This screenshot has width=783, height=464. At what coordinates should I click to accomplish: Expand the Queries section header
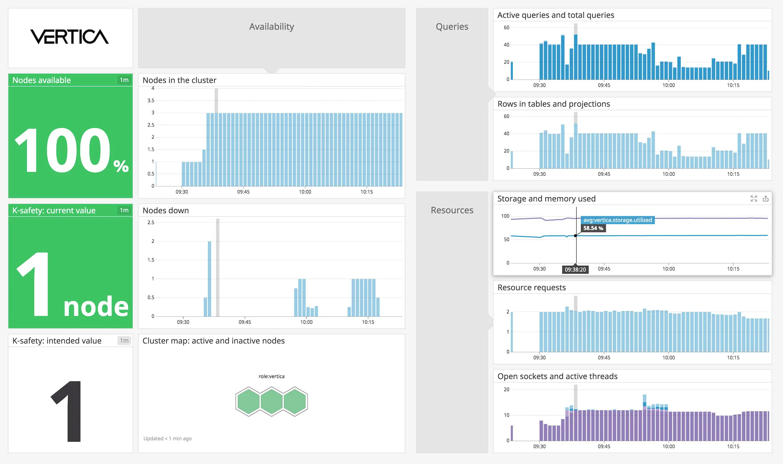[452, 26]
